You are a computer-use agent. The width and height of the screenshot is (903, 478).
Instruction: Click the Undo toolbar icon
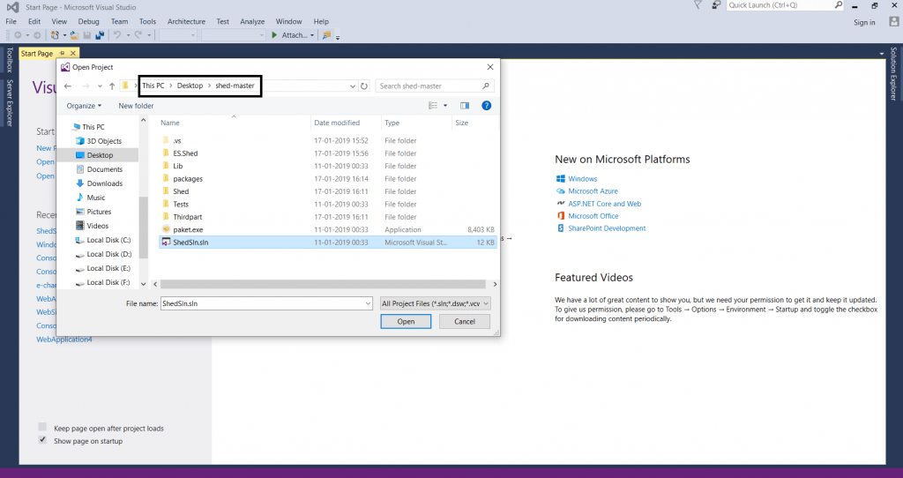tap(117, 35)
